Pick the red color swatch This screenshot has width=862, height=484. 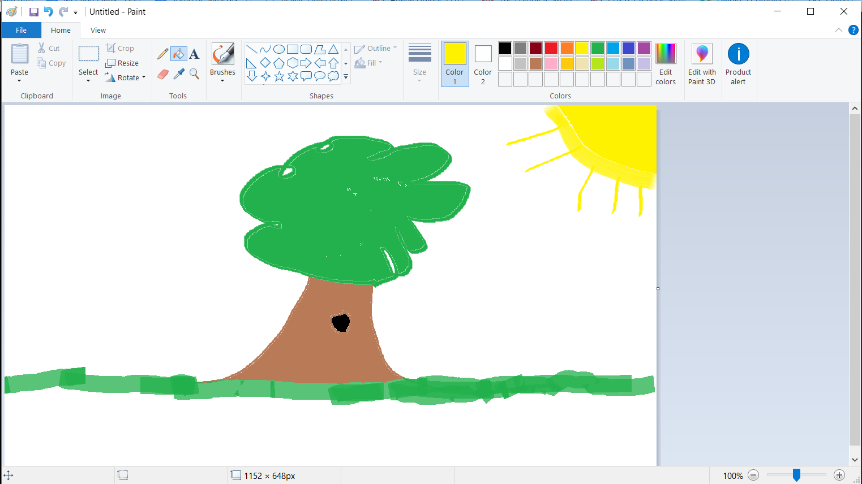551,49
